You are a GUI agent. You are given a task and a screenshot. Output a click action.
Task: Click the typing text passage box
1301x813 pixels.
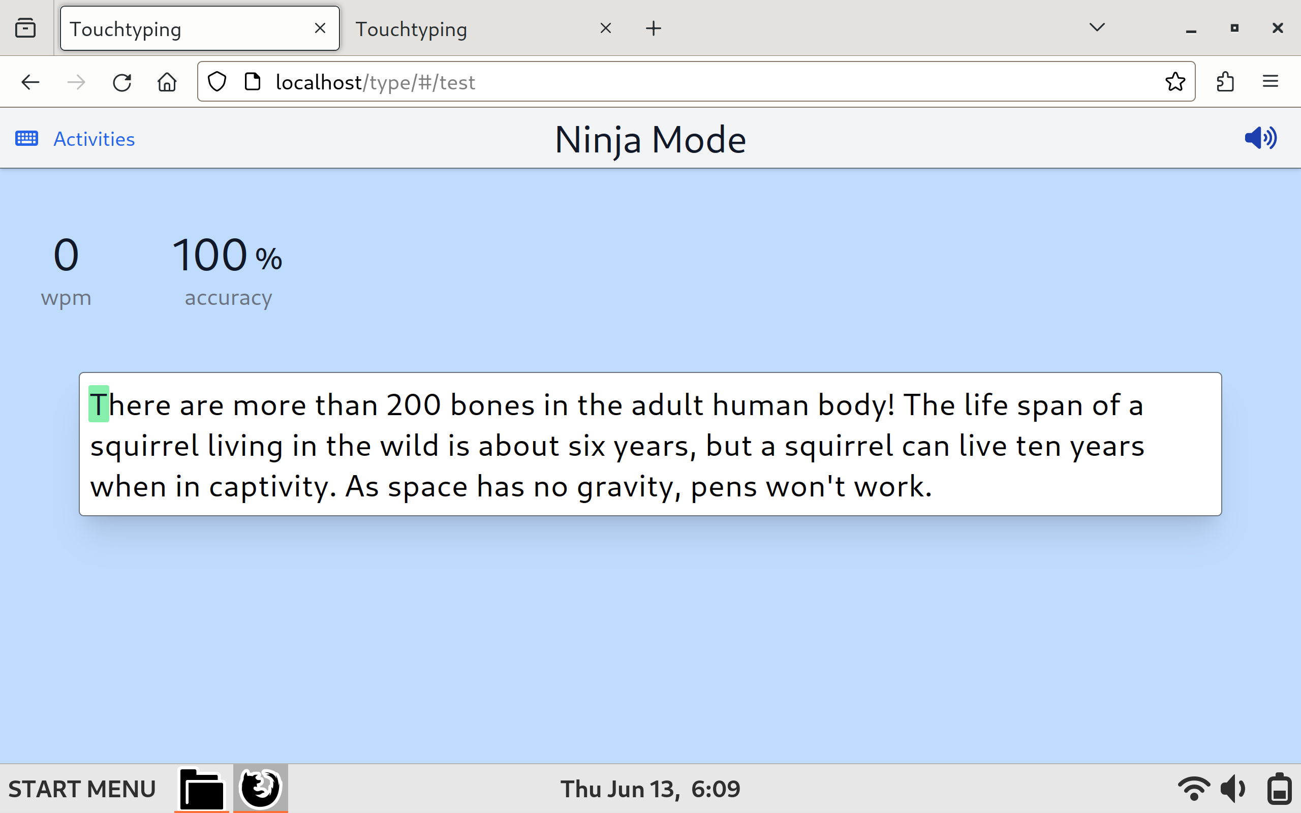pyautogui.click(x=650, y=444)
